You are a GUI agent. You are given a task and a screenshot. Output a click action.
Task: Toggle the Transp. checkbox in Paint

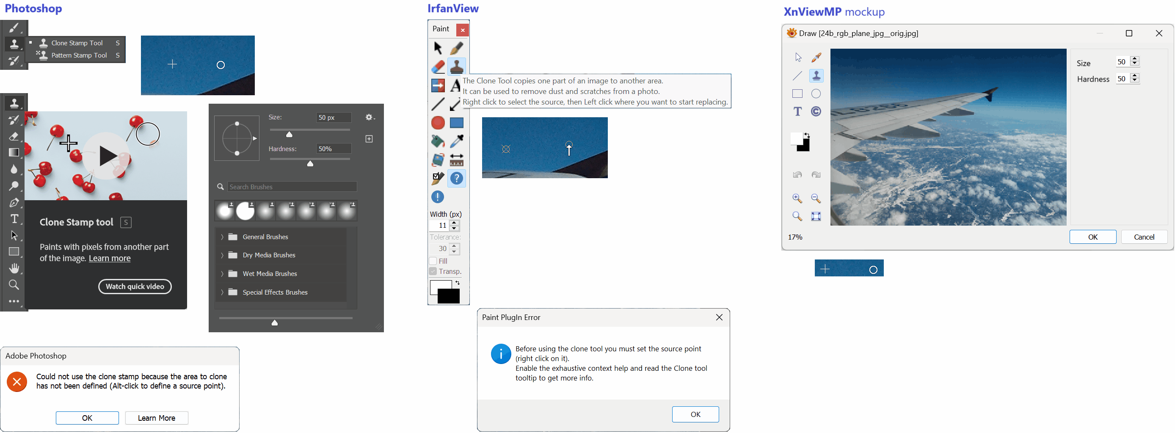pyautogui.click(x=433, y=271)
